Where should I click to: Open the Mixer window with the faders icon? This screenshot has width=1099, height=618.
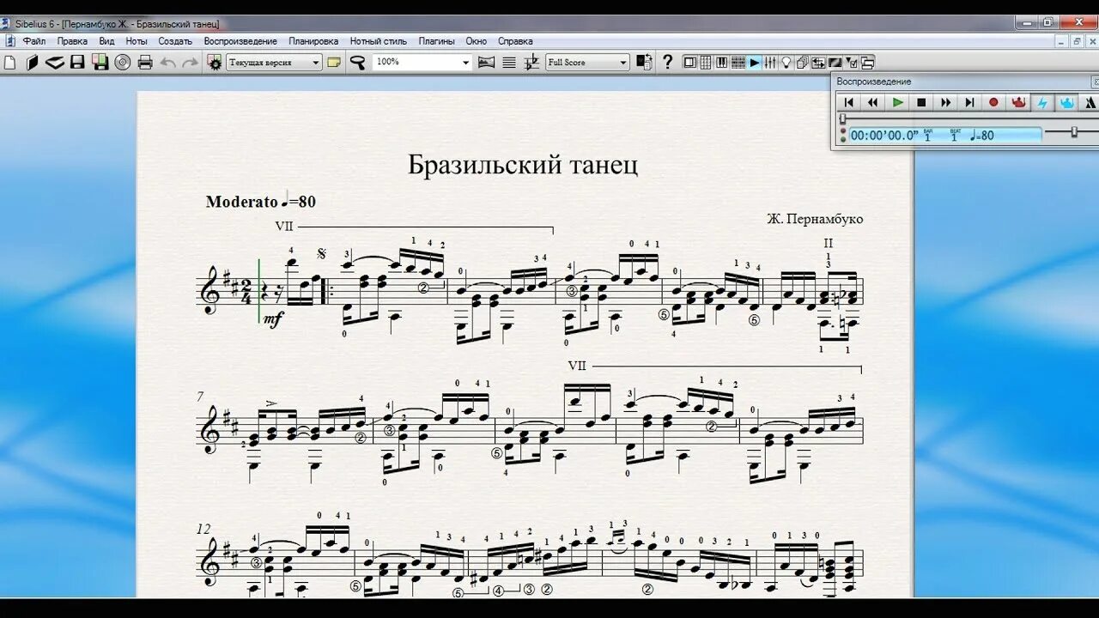pyautogui.click(x=770, y=62)
